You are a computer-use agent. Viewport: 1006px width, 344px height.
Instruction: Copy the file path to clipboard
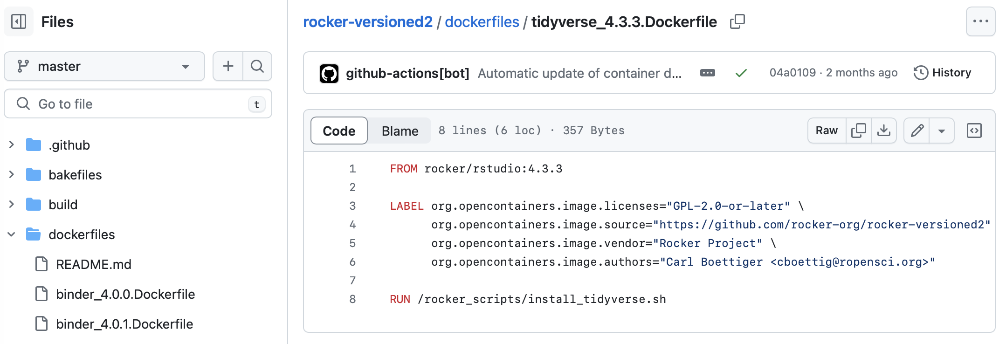point(737,21)
